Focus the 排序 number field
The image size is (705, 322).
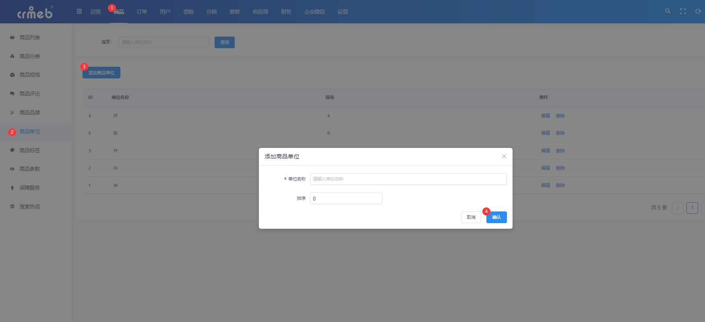click(346, 199)
